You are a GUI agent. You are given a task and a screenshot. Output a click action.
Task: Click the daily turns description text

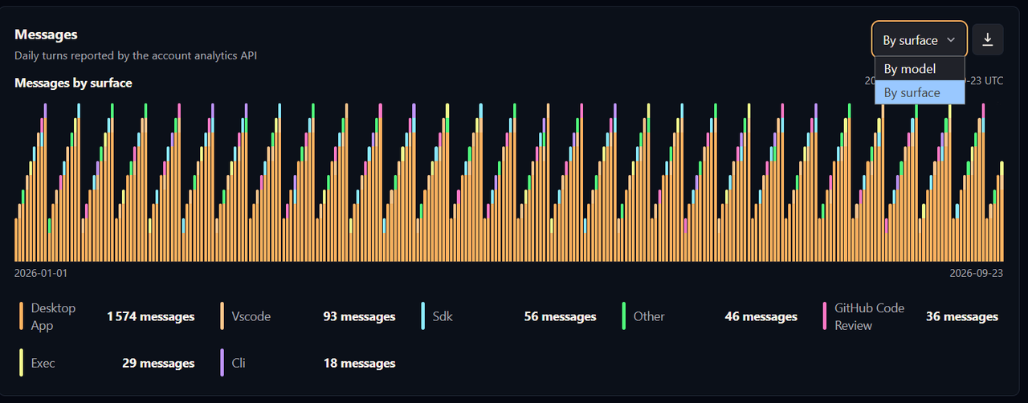[x=136, y=55]
